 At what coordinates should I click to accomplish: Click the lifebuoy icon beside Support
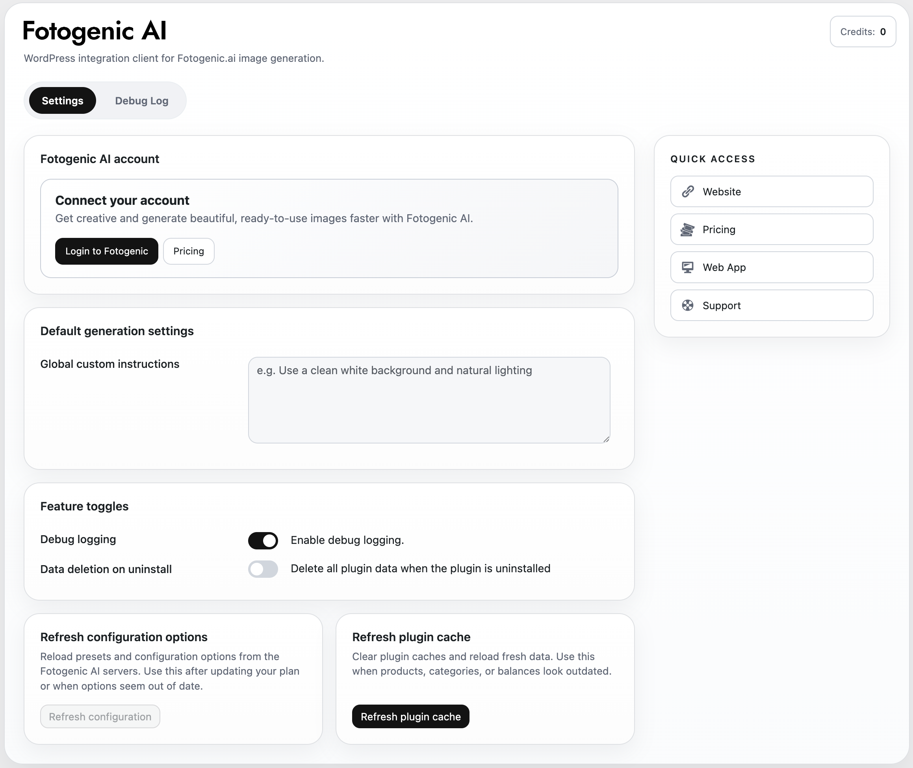687,306
